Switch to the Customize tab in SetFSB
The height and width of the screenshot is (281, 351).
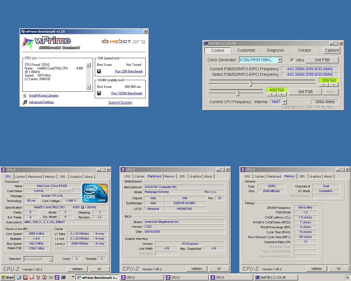point(246,50)
